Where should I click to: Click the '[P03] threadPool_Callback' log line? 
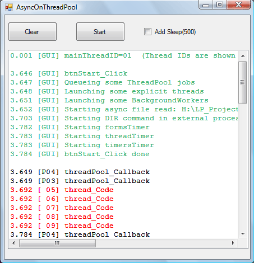pyautogui.click(x=80, y=181)
